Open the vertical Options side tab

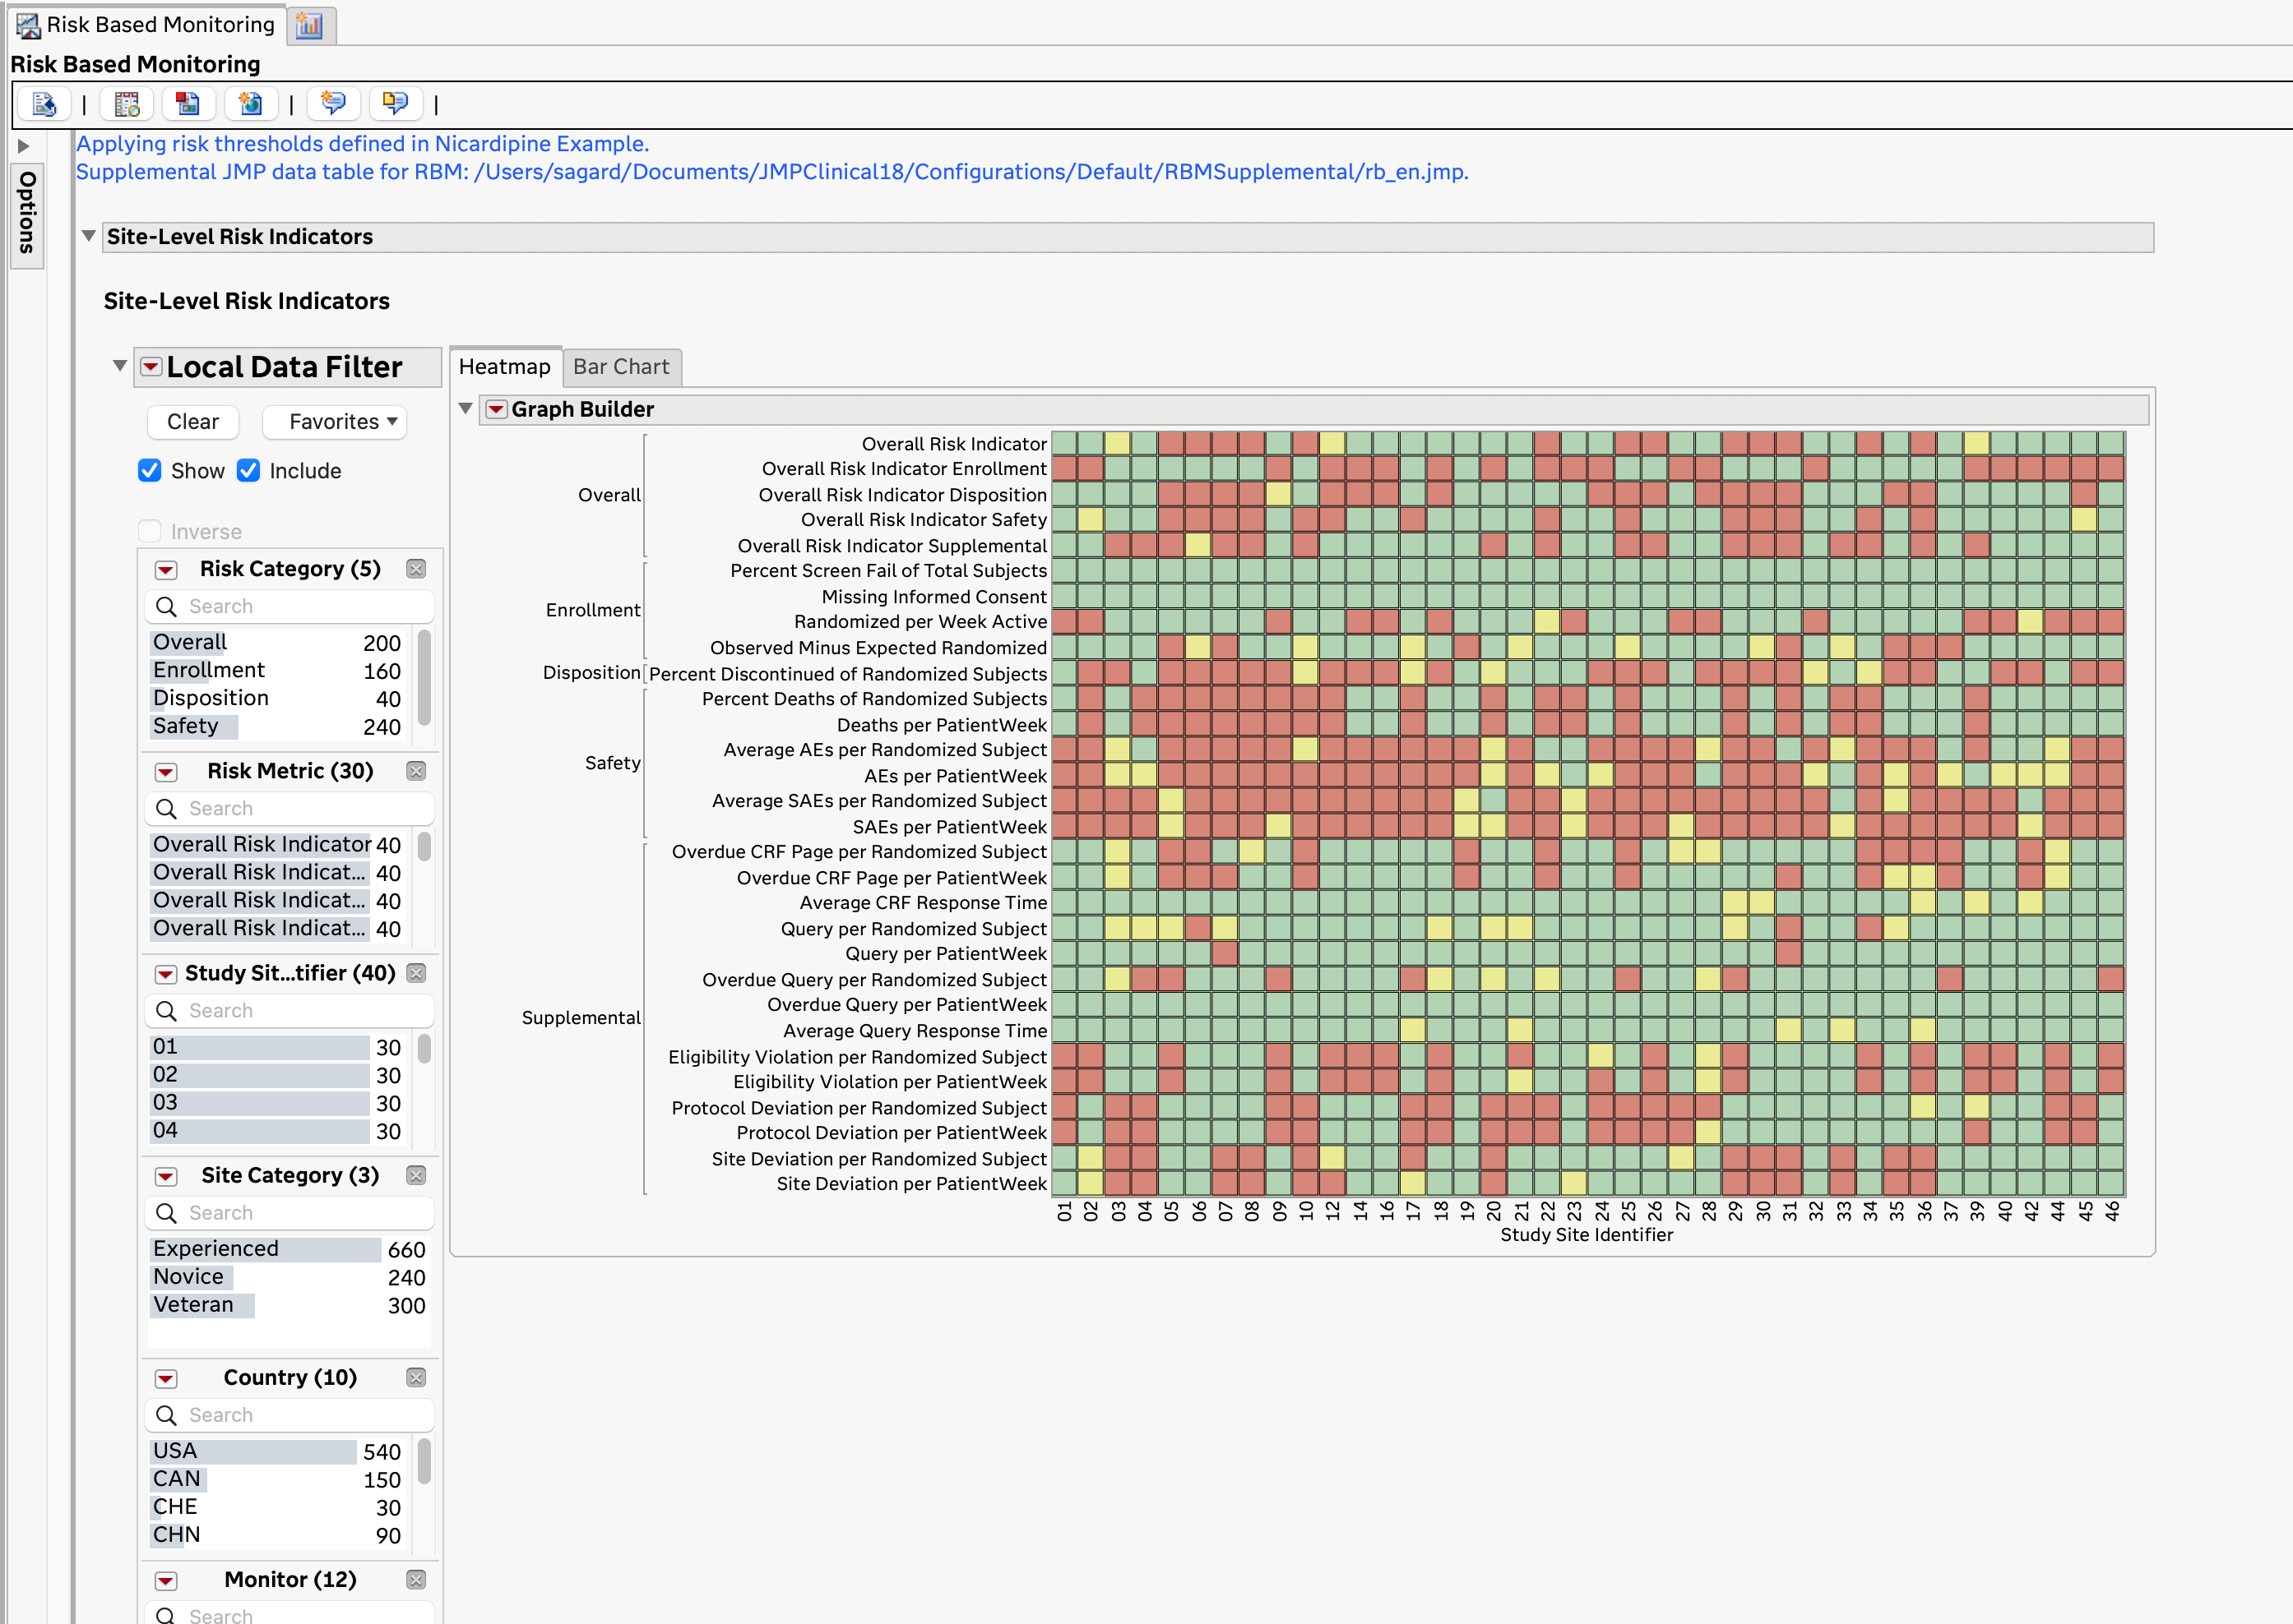pyautogui.click(x=27, y=212)
